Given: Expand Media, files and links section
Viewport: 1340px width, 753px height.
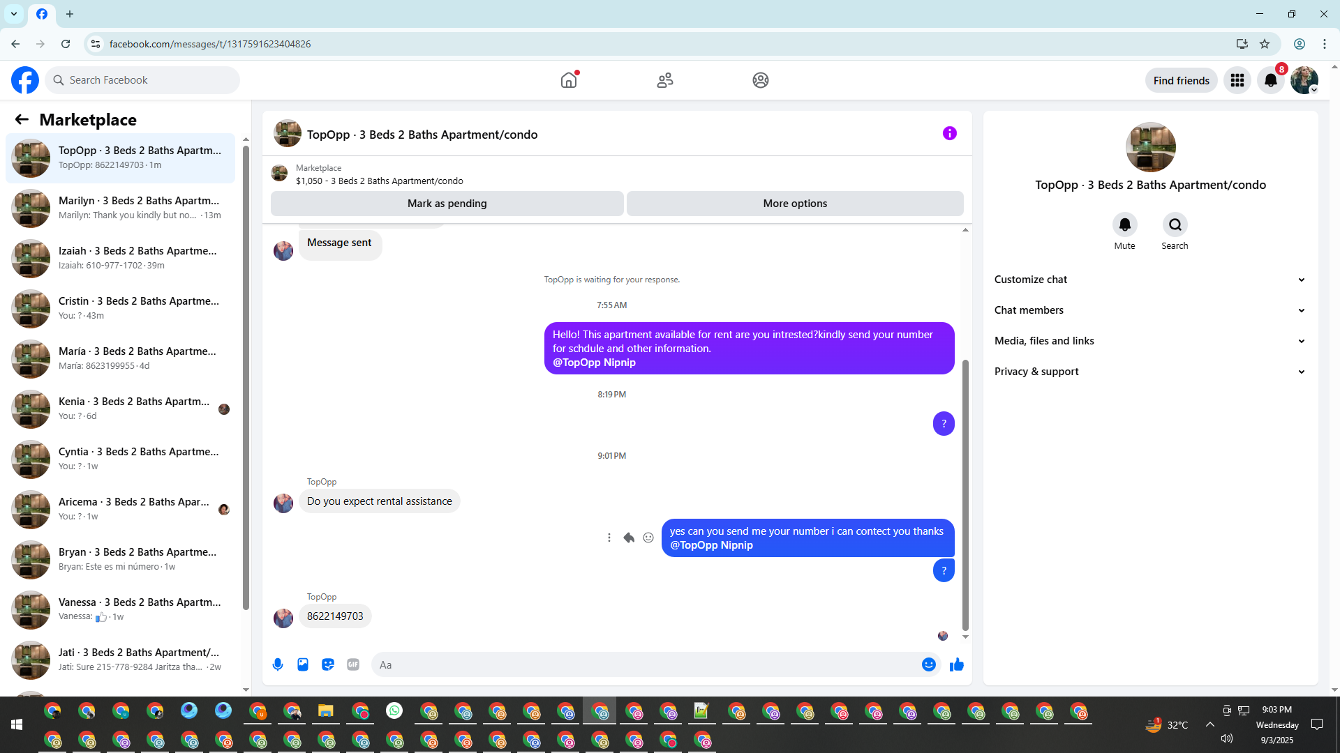Looking at the screenshot, I should [1150, 341].
